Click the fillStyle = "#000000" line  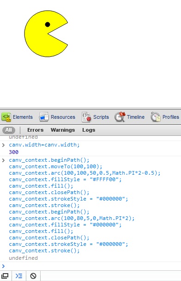(65, 225)
